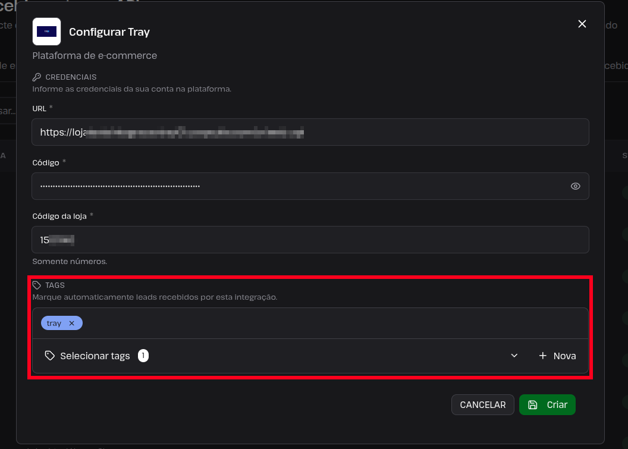Image resolution: width=628 pixels, height=449 pixels.
Task: Click the plus icon next to Nova
Action: click(543, 356)
